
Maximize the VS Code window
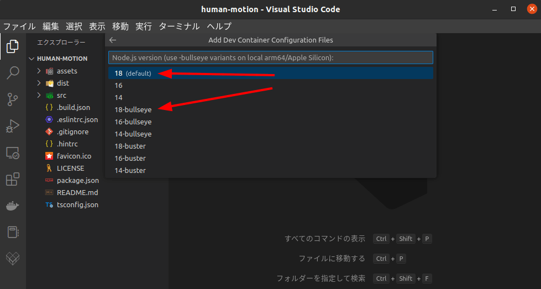[x=513, y=9]
